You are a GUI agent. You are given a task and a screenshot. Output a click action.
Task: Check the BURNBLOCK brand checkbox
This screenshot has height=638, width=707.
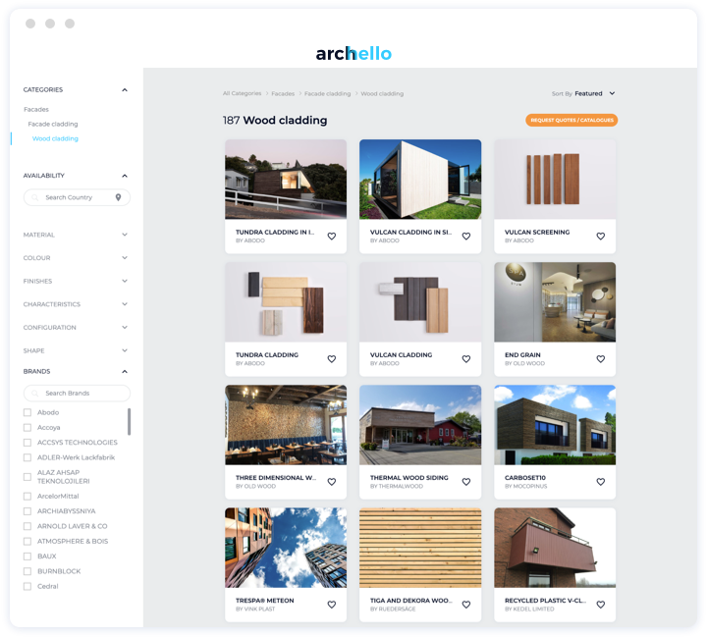(27, 571)
